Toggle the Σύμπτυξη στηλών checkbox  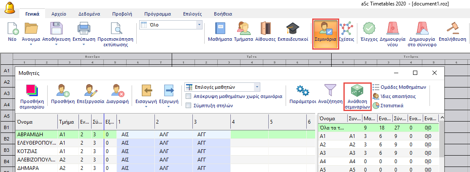(x=189, y=105)
